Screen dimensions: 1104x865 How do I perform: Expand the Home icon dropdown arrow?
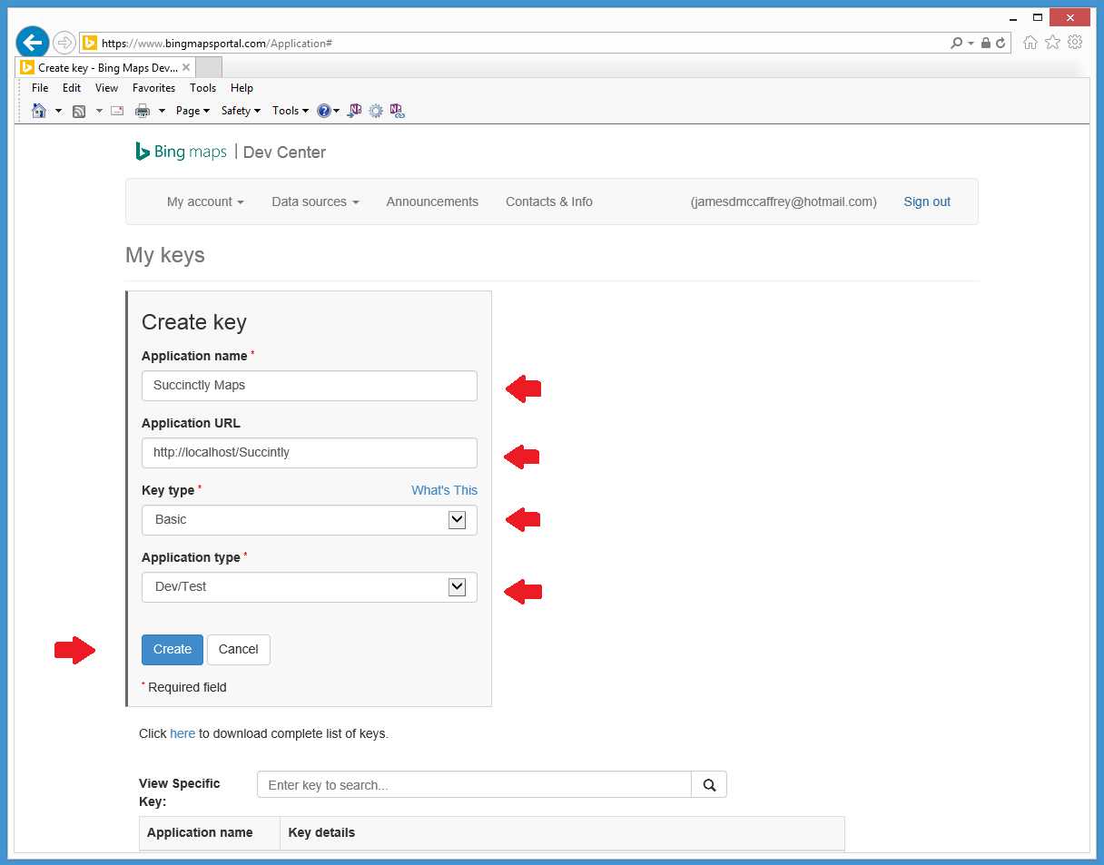(59, 111)
